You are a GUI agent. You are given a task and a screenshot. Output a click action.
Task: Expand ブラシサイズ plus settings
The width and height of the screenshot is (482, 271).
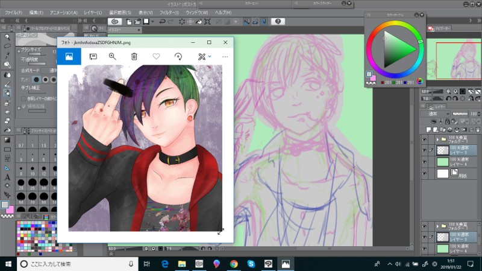[x=19, y=51]
